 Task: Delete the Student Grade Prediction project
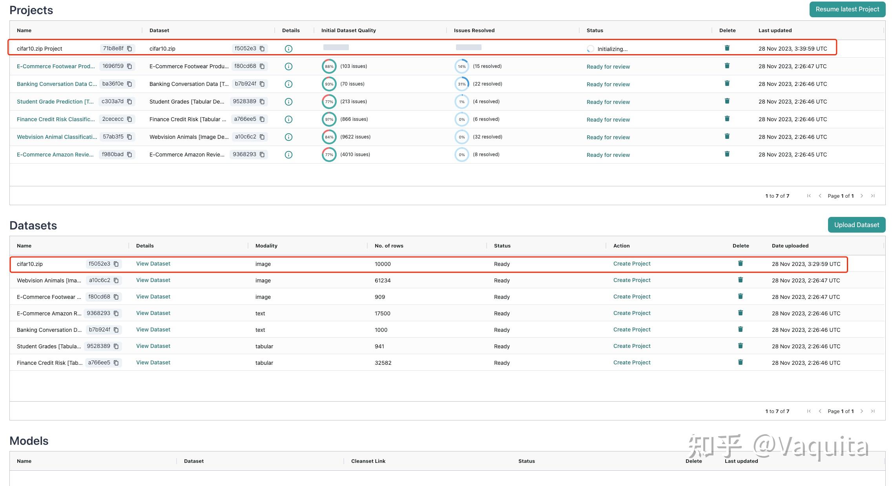[727, 101]
